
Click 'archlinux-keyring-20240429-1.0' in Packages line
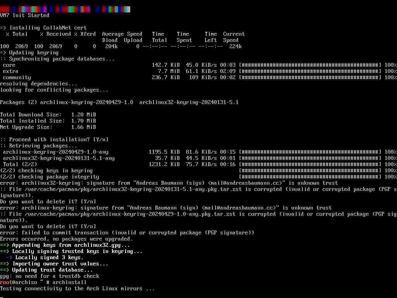pyautogui.click(x=86, y=102)
